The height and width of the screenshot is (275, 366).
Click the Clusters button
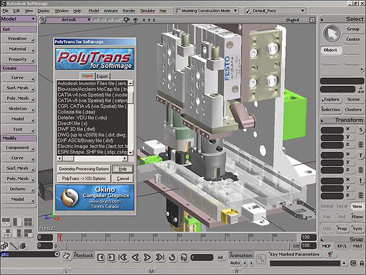(x=353, y=110)
